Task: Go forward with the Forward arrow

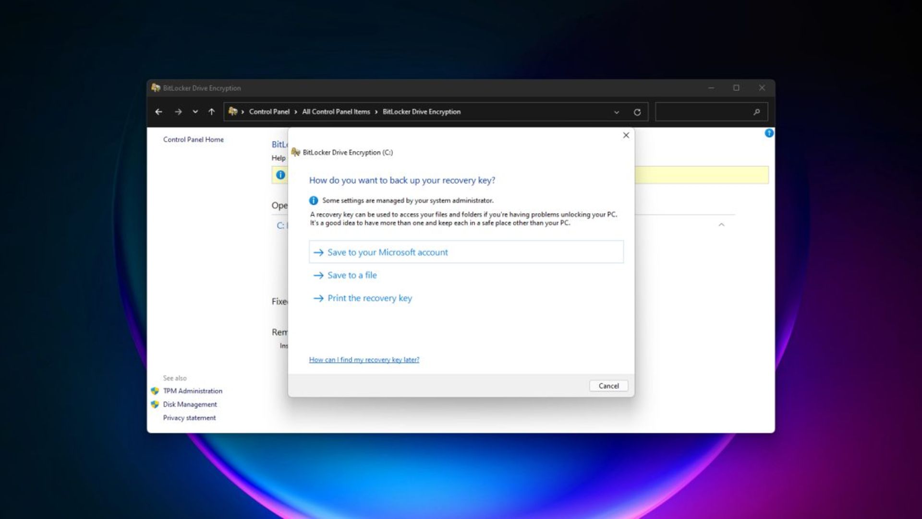Action: pos(178,112)
